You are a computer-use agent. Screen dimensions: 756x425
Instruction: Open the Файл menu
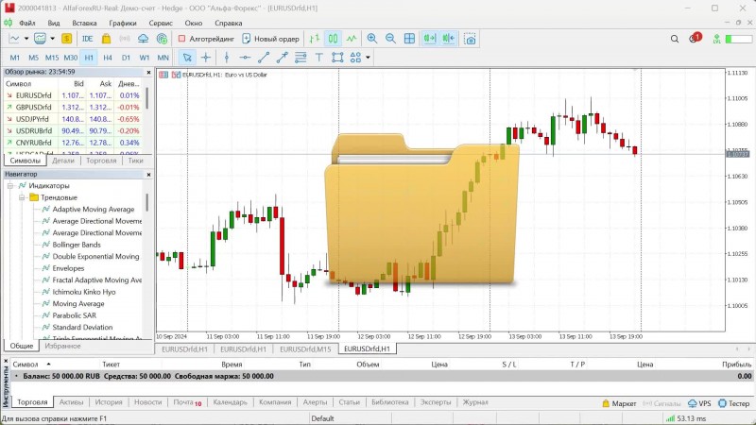pyautogui.click(x=27, y=23)
